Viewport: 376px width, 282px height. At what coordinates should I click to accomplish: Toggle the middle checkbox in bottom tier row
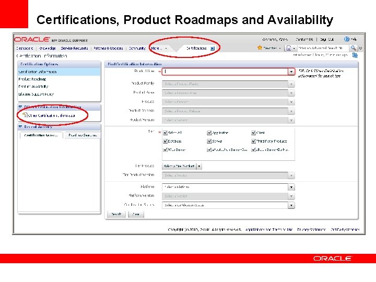[209, 150]
